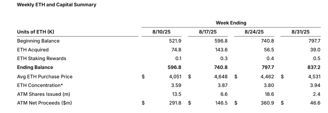Click the 8/31/25 column header

301,32
